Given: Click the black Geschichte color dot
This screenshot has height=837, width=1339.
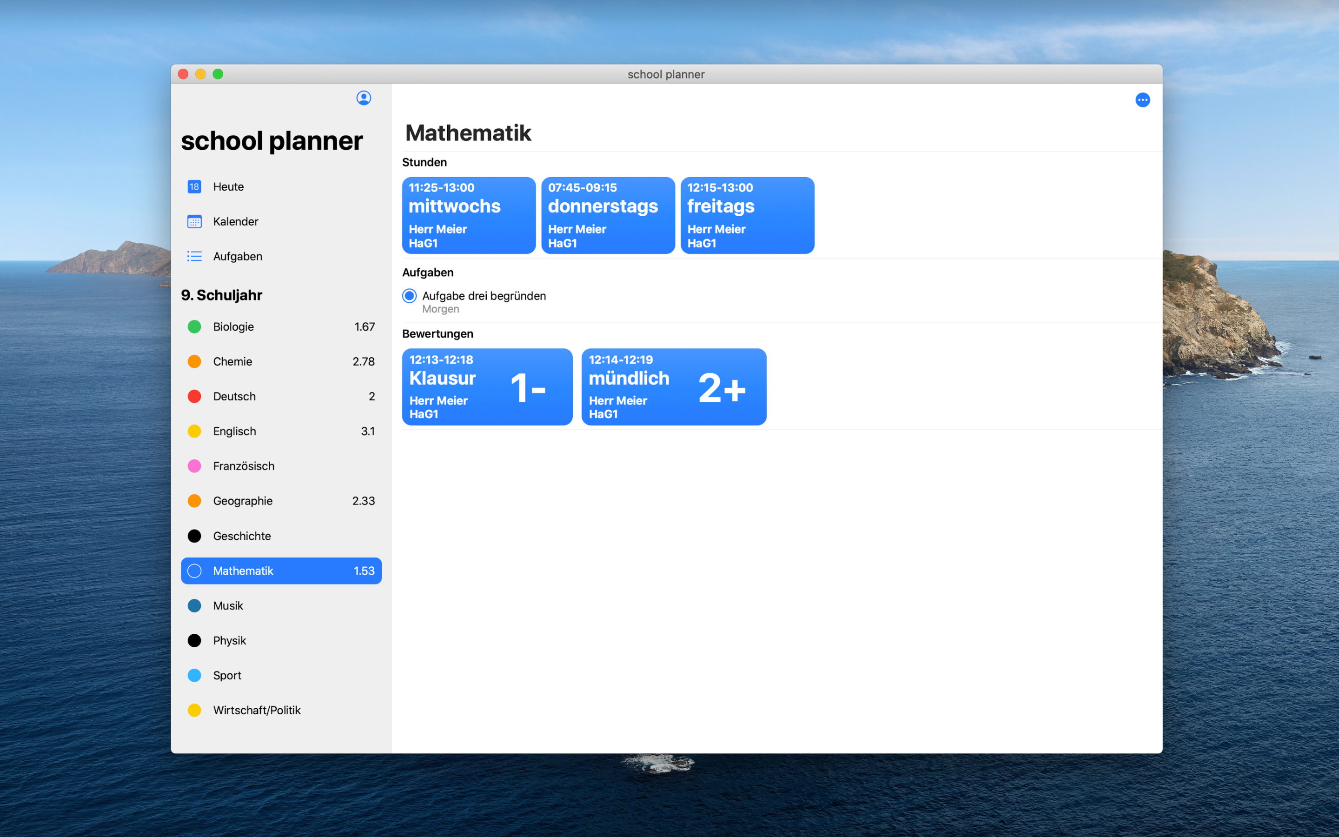Looking at the screenshot, I should coord(194,536).
